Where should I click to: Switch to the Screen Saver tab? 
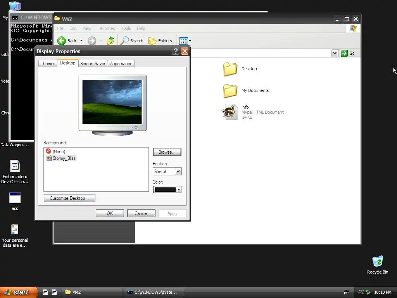point(93,64)
